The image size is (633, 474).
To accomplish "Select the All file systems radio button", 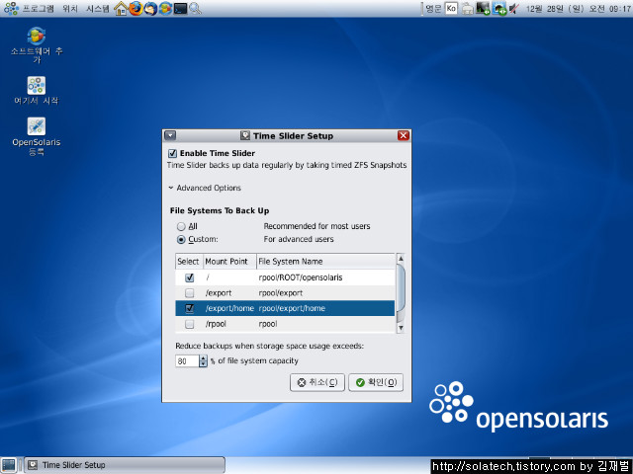I will pyautogui.click(x=181, y=226).
